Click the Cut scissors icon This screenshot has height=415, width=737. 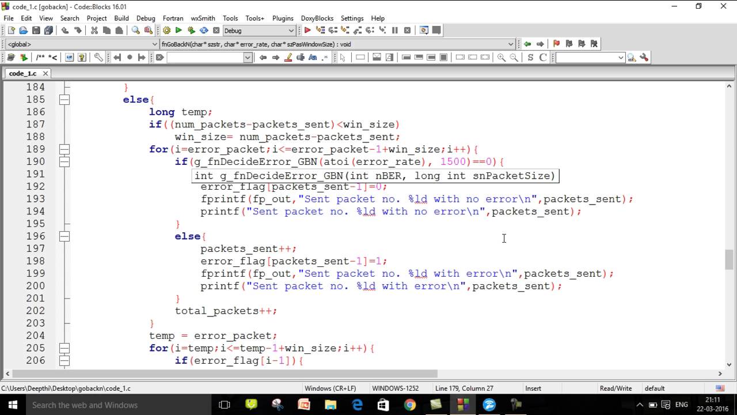click(x=94, y=31)
